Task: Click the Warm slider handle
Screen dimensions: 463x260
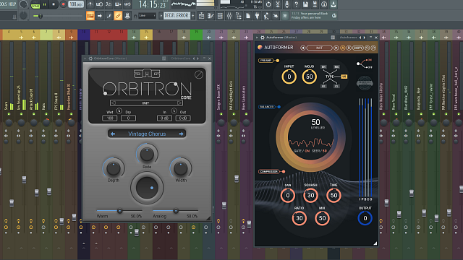Action: pos(119,211)
